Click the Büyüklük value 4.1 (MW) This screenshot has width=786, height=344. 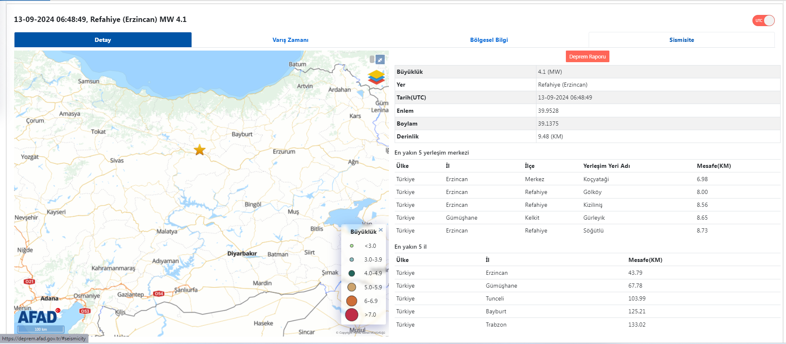(x=550, y=72)
